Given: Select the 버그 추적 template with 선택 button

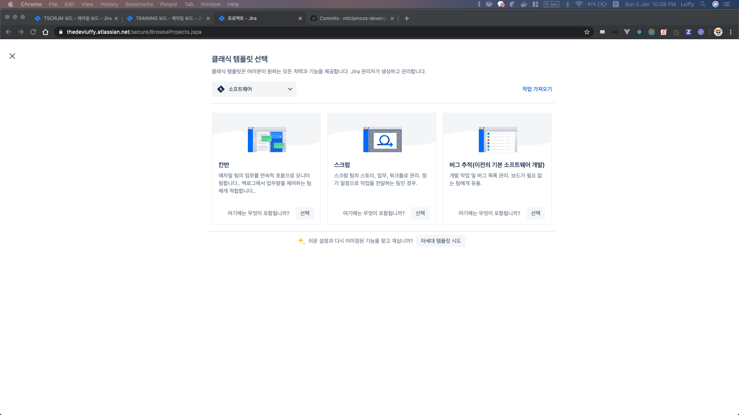Looking at the screenshot, I should pos(535,213).
